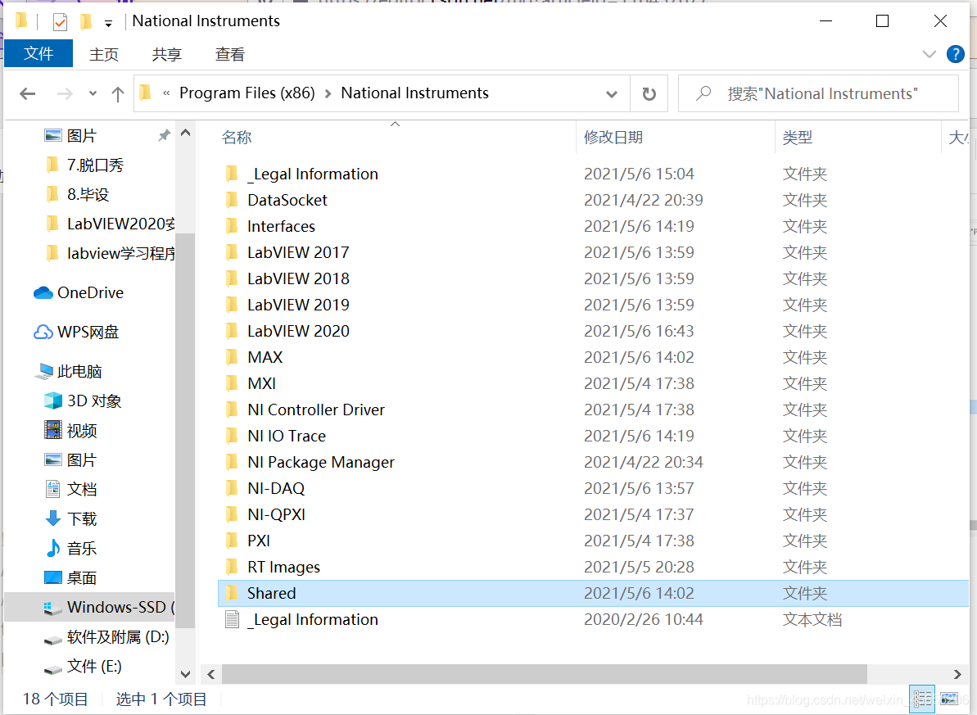Viewport: 977px width, 715px height.
Task: Select the NI IO Trace folder
Action: (286, 436)
